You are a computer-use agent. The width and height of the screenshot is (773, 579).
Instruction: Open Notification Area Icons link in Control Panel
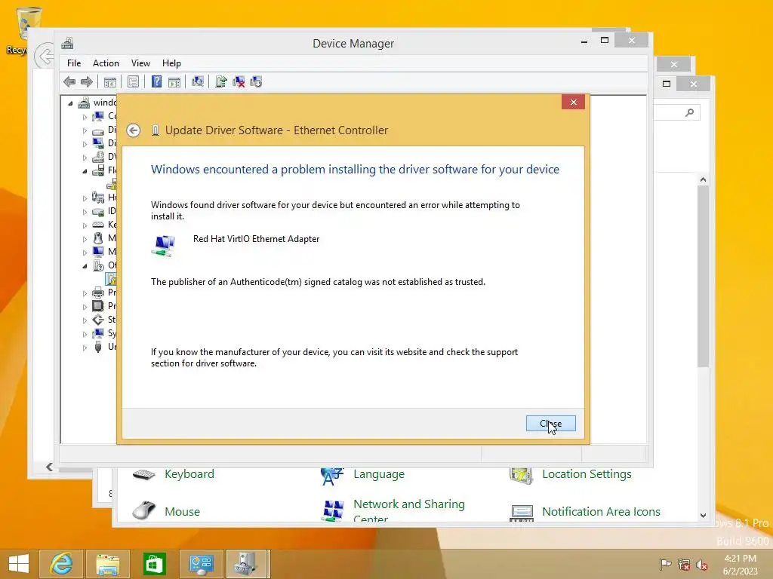tap(601, 512)
